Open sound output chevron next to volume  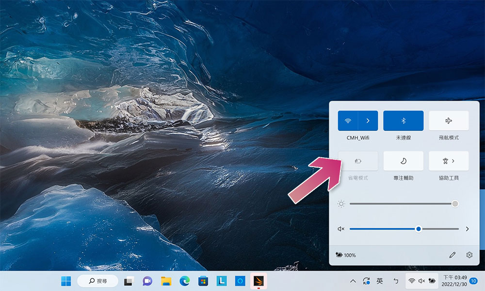(468, 229)
